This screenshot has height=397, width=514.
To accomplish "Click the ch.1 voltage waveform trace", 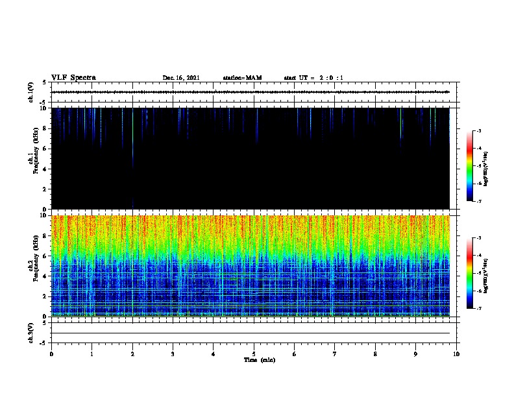I will [x=251, y=92].
